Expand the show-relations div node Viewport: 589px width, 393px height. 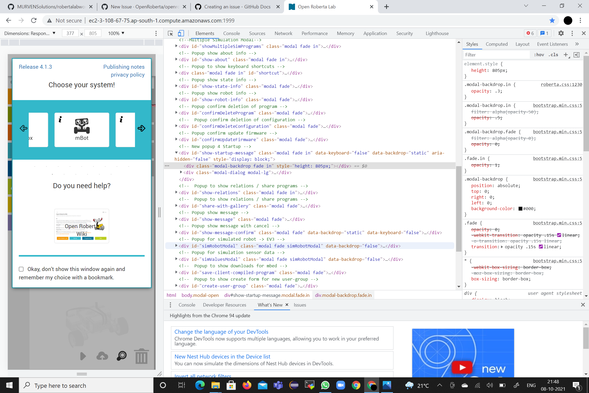point(176,193)
